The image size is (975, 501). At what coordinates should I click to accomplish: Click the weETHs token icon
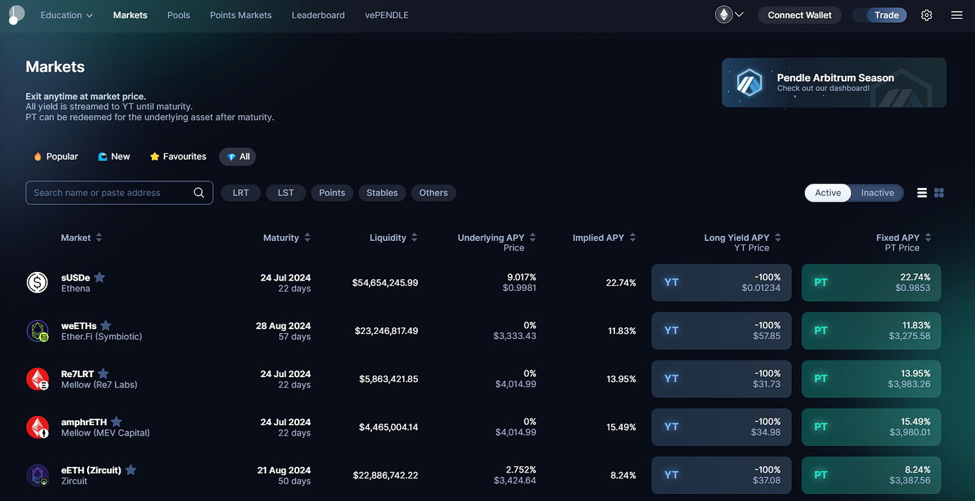click(37, 331)
